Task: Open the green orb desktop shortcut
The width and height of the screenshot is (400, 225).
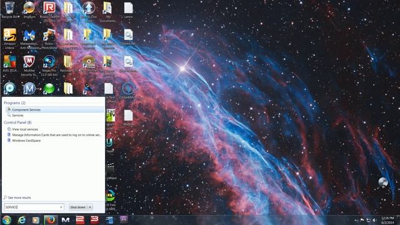Action: 49,89
